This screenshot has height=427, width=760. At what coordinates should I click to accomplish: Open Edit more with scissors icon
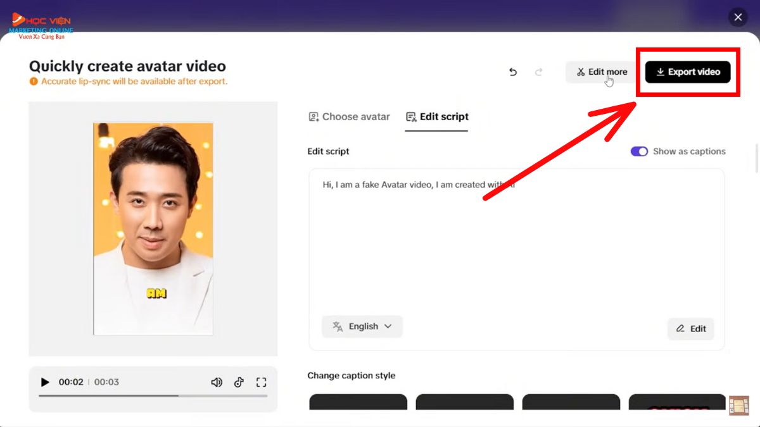click(601, 72)
